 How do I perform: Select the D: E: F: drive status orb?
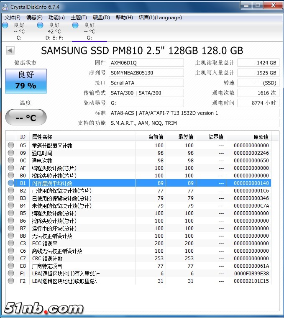40,25
